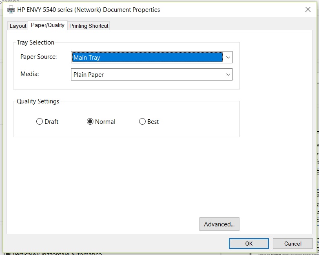
Task: Click the "Media:" label text
Action: [30, 74]
